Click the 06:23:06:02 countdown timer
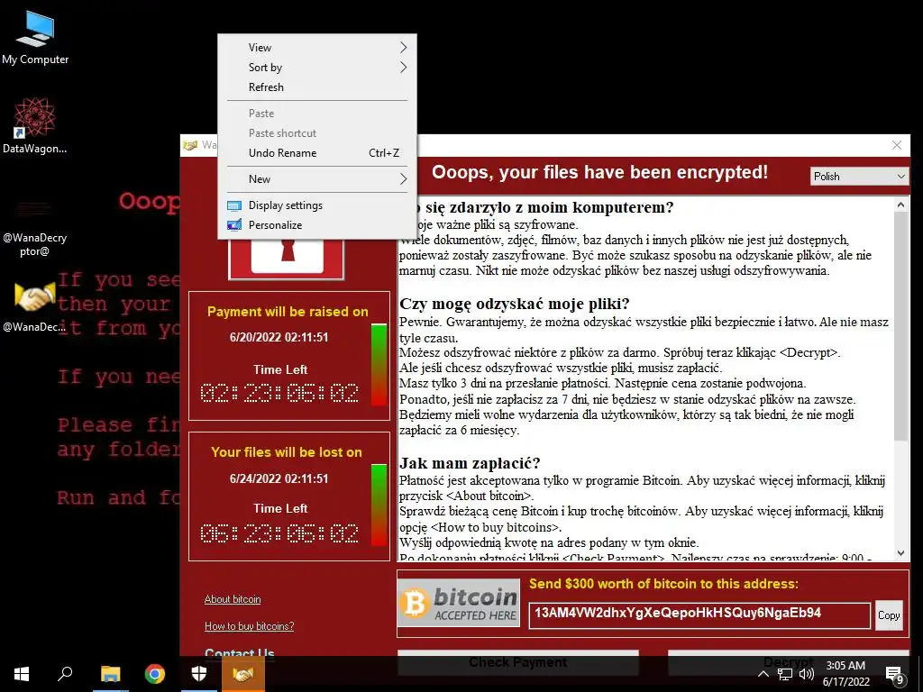The width and height of the screenshot is (923, 692). coord(279,533)
